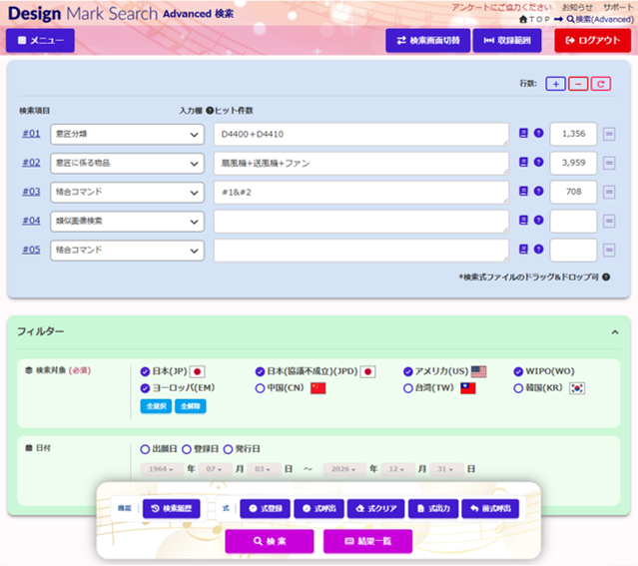The height and width of the screenshot is (566, 638).
Task: Open the start year 1964 dropdown
Action: coord(161,469)
